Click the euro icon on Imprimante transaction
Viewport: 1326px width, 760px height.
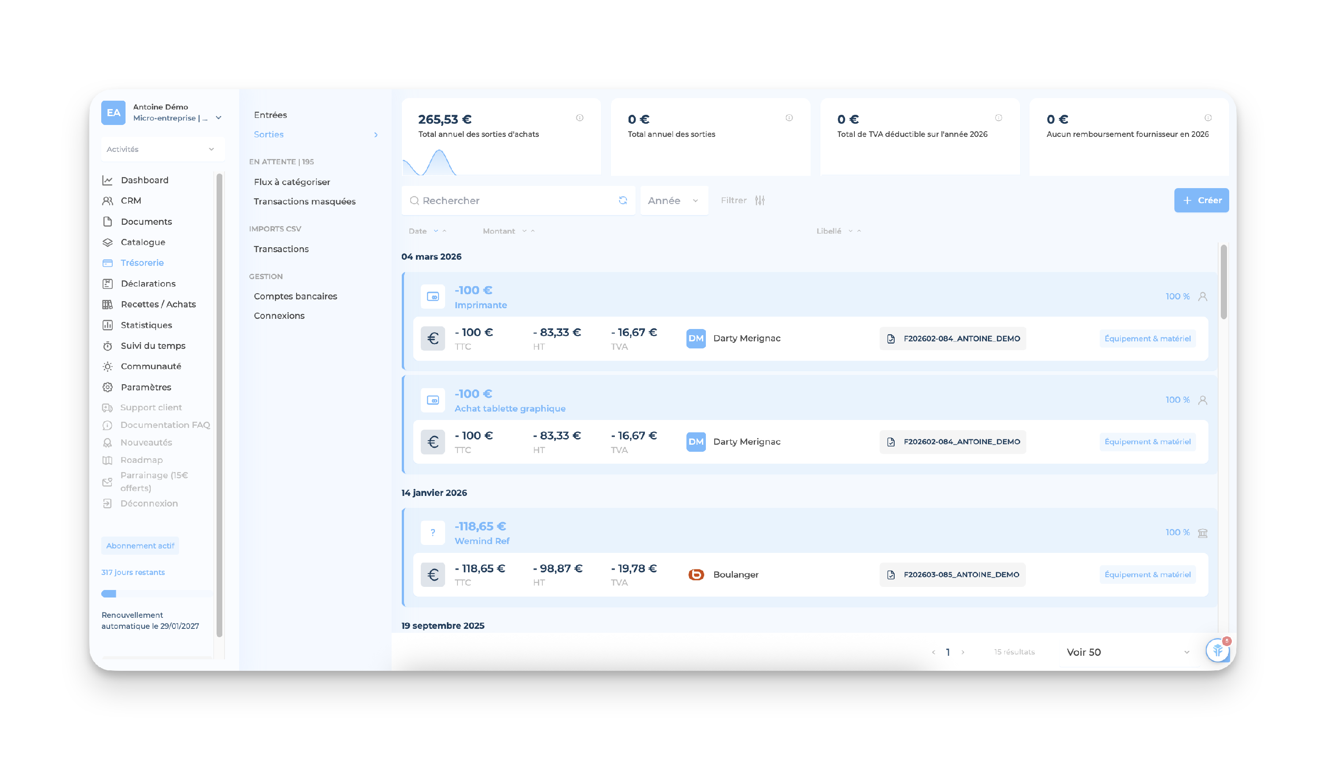(x=433, y=339)
